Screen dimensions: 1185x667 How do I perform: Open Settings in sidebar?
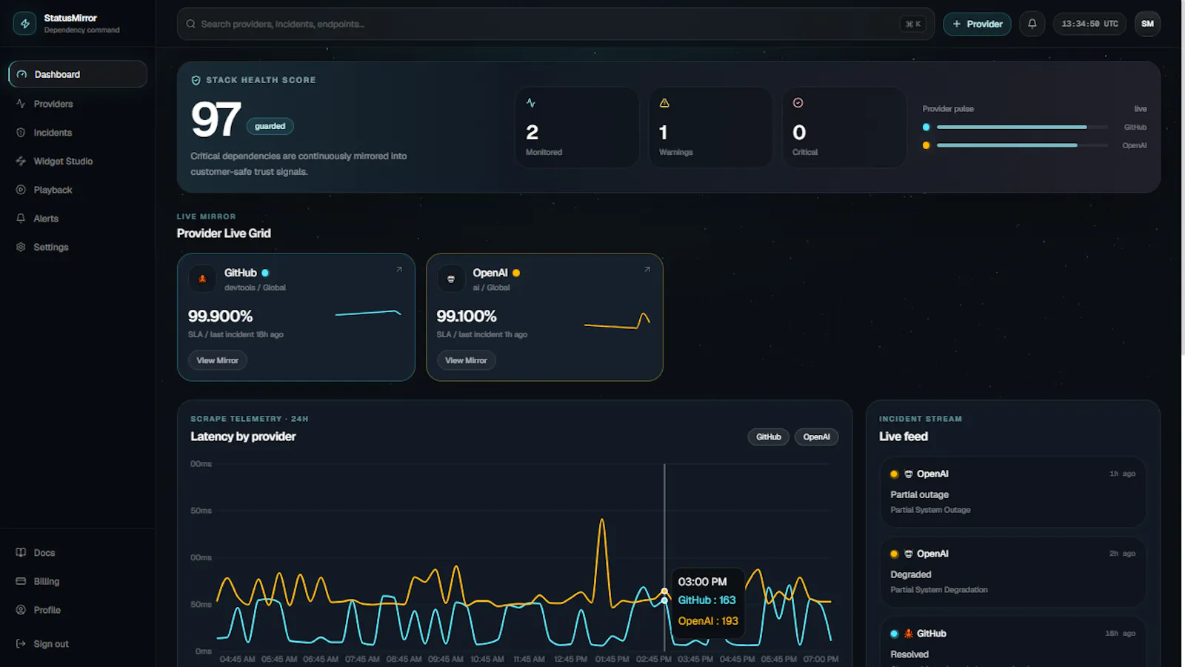(x=78, y=247)
